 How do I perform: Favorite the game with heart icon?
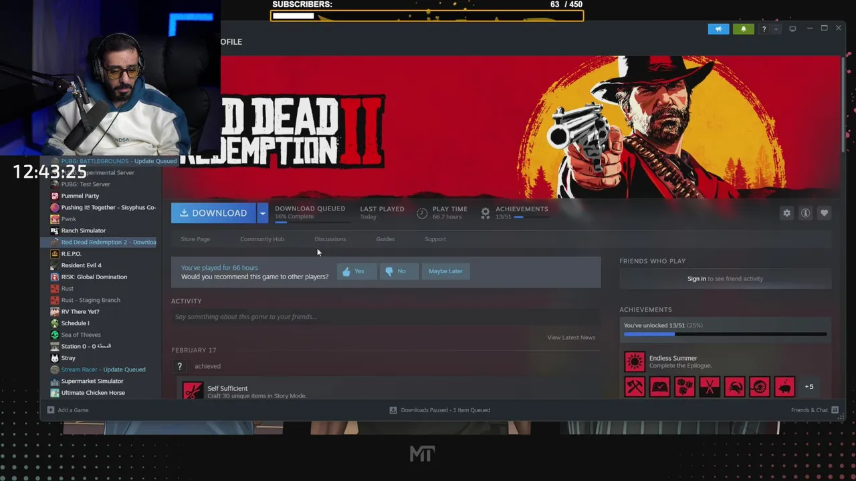[824, 212]
